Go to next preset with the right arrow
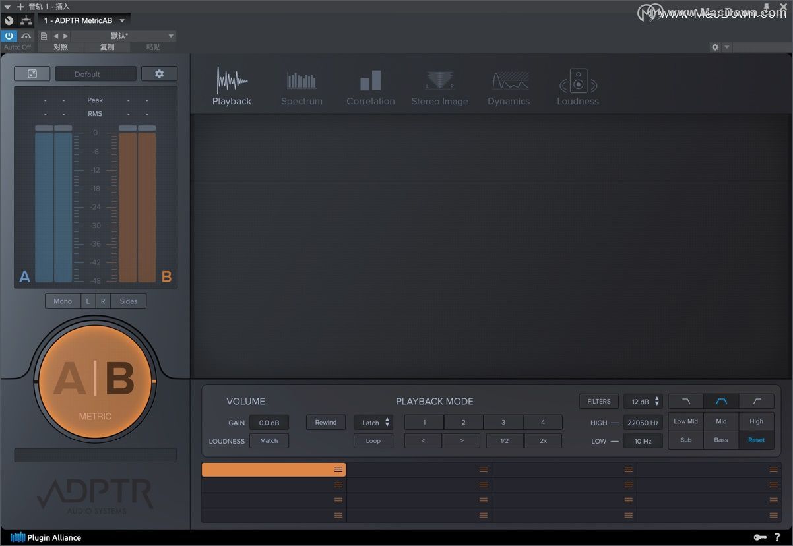This screenshot has width=793, height=546. pyautogui.click(x=65, y=36)
